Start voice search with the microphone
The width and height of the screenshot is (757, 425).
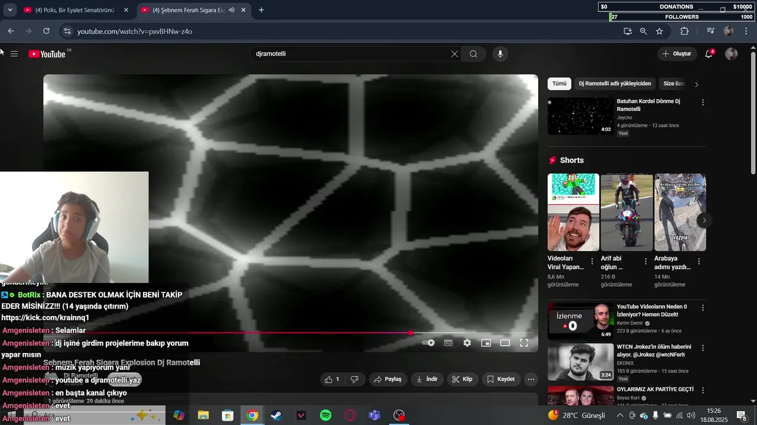pos(500,54)
